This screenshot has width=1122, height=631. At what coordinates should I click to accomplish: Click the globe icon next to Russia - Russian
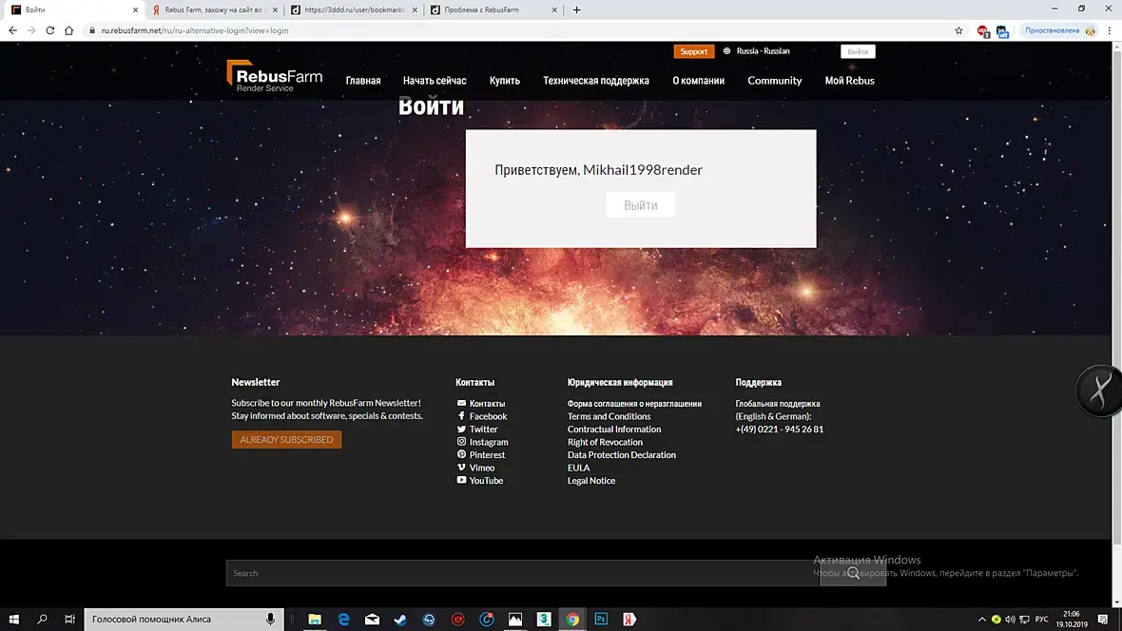pos(727,51)
